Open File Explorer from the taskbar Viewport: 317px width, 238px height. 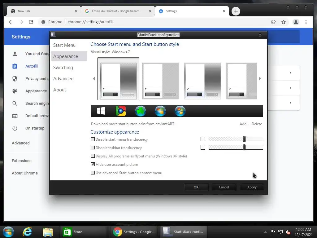[x=48, y=232]
